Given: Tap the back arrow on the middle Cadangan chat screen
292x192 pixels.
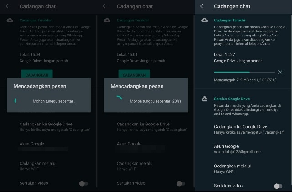Looking at the screenshot, I should (105, 6).
